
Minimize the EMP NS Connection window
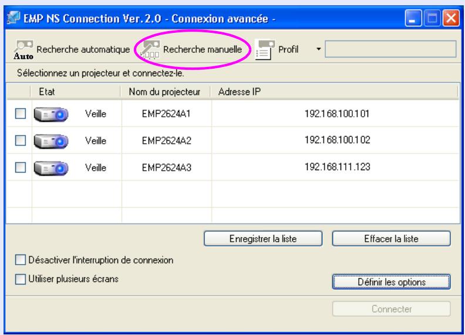click(x=413, y=18)
